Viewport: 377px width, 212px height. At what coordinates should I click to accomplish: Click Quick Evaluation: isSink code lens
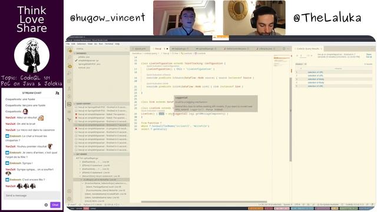click(157, 84)
